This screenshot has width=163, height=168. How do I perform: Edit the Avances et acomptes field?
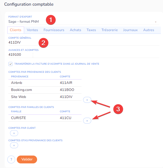81,55
